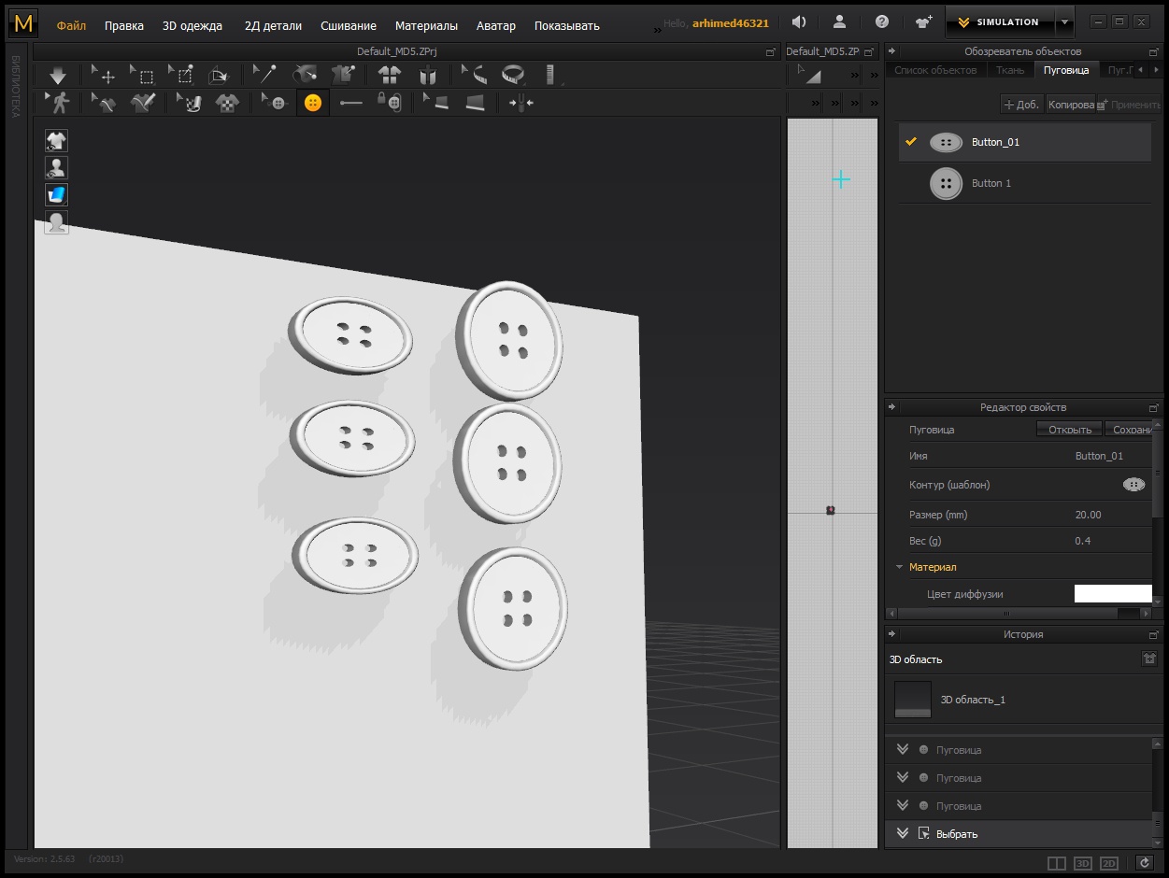
Task: Click the user account icon
Action: (x=840, y=22)
